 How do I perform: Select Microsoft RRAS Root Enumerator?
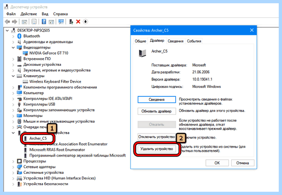(57, 150)
